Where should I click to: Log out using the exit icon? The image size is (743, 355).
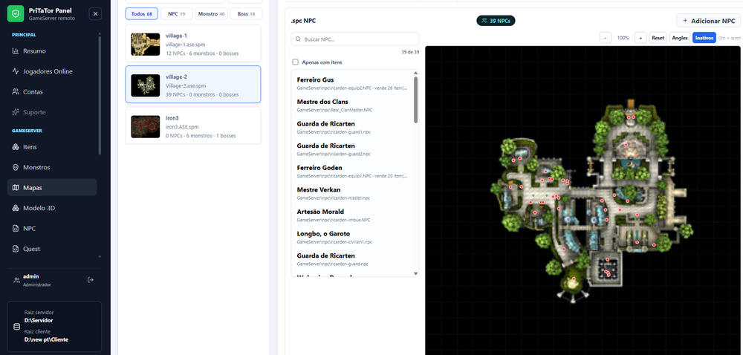point(91,280)
